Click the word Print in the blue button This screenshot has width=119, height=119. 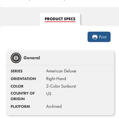[x=103, y=37]
